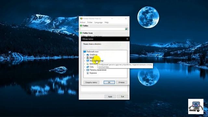Viewport: 208px width, 117px height.
Task: Select the Библиотеки row text
Action: (94, 64)
